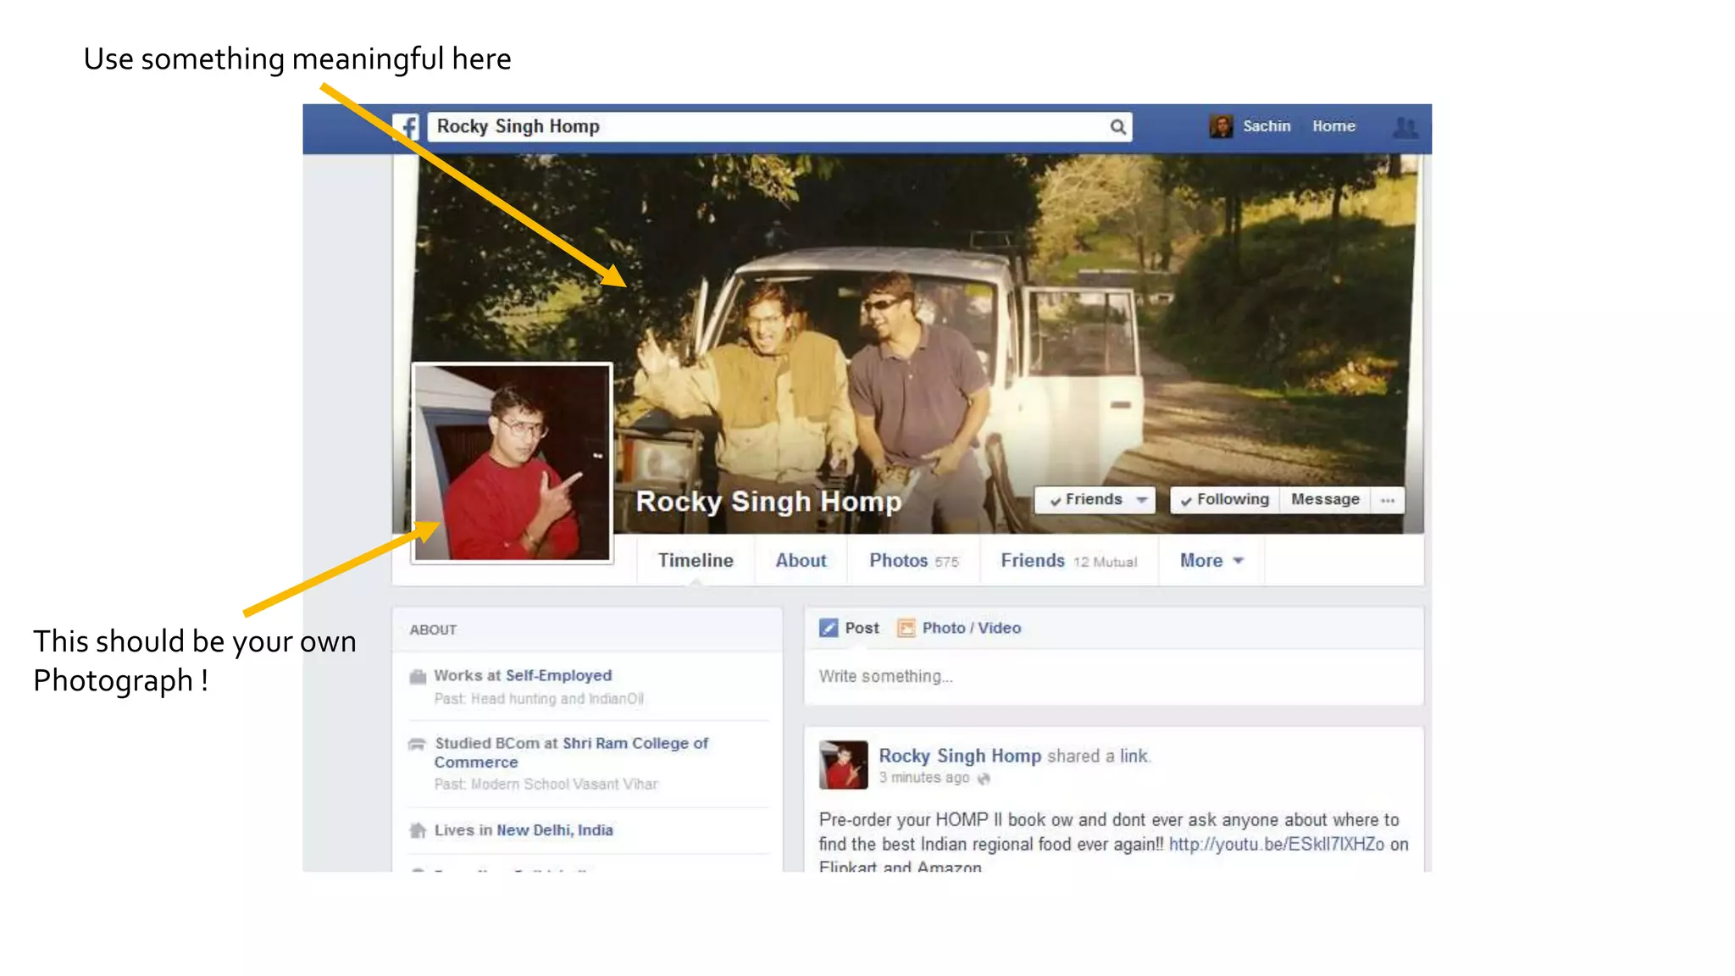
Task: Click the Photo / Video icon
Action: coord(906,628)
